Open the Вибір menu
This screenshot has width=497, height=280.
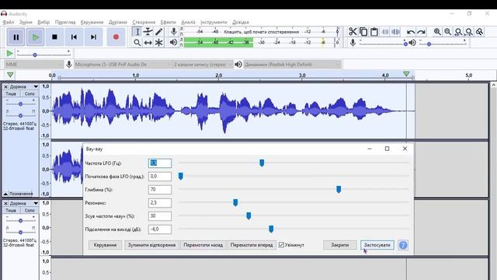coord(43,23)
